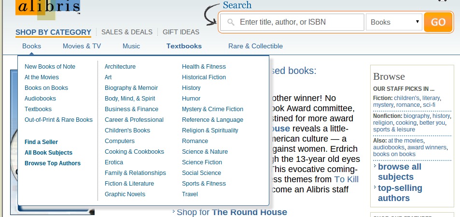Screen dimensions: 460x217
Task: Open the Rare & Collectible menu
Action: [255, 46]
